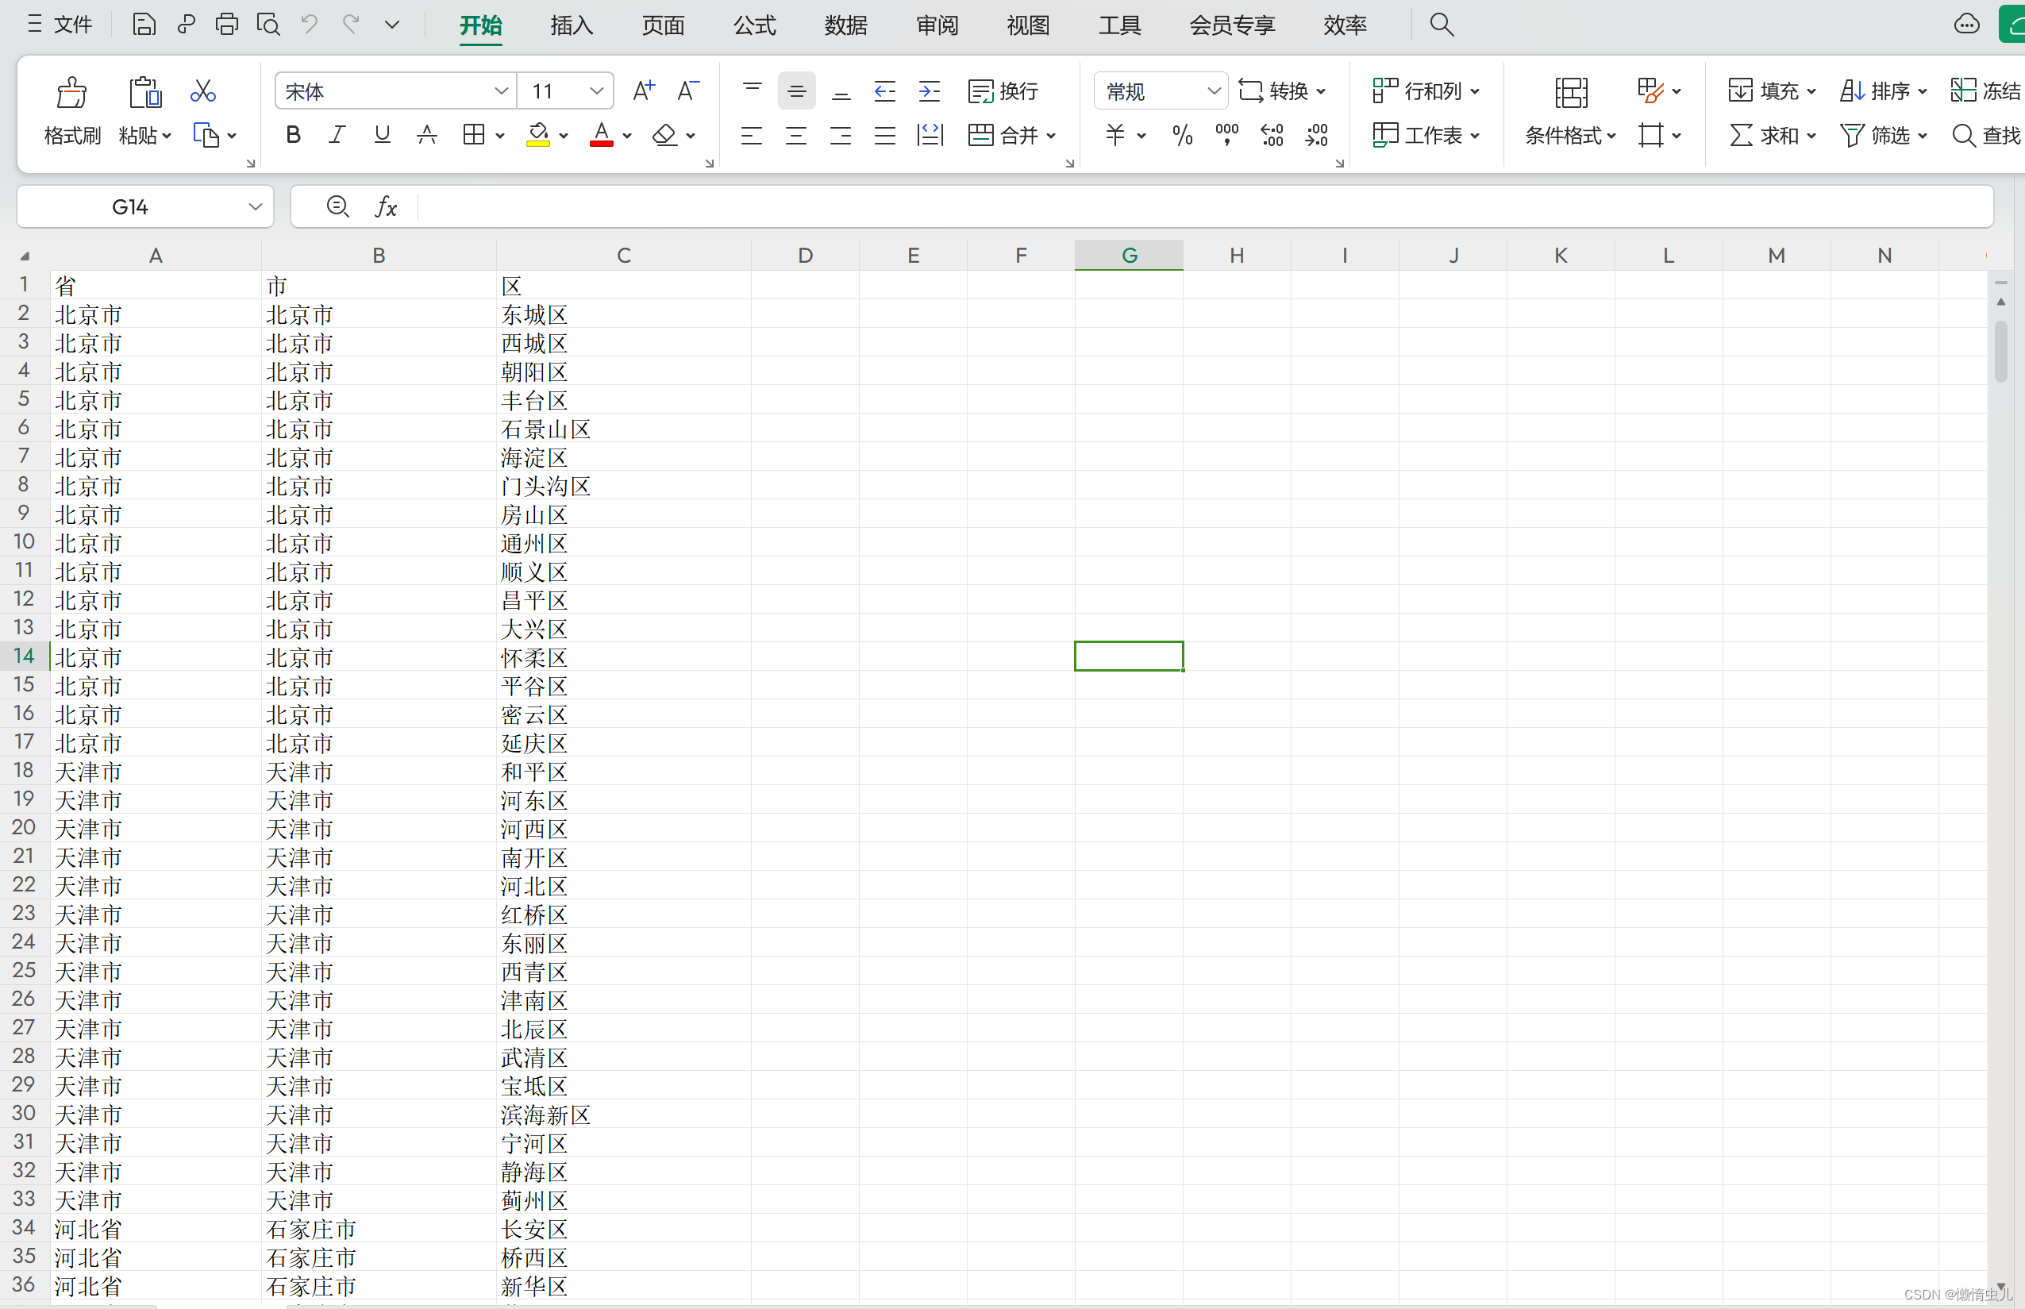Click bold B formatting toggle

click(292, 136)
